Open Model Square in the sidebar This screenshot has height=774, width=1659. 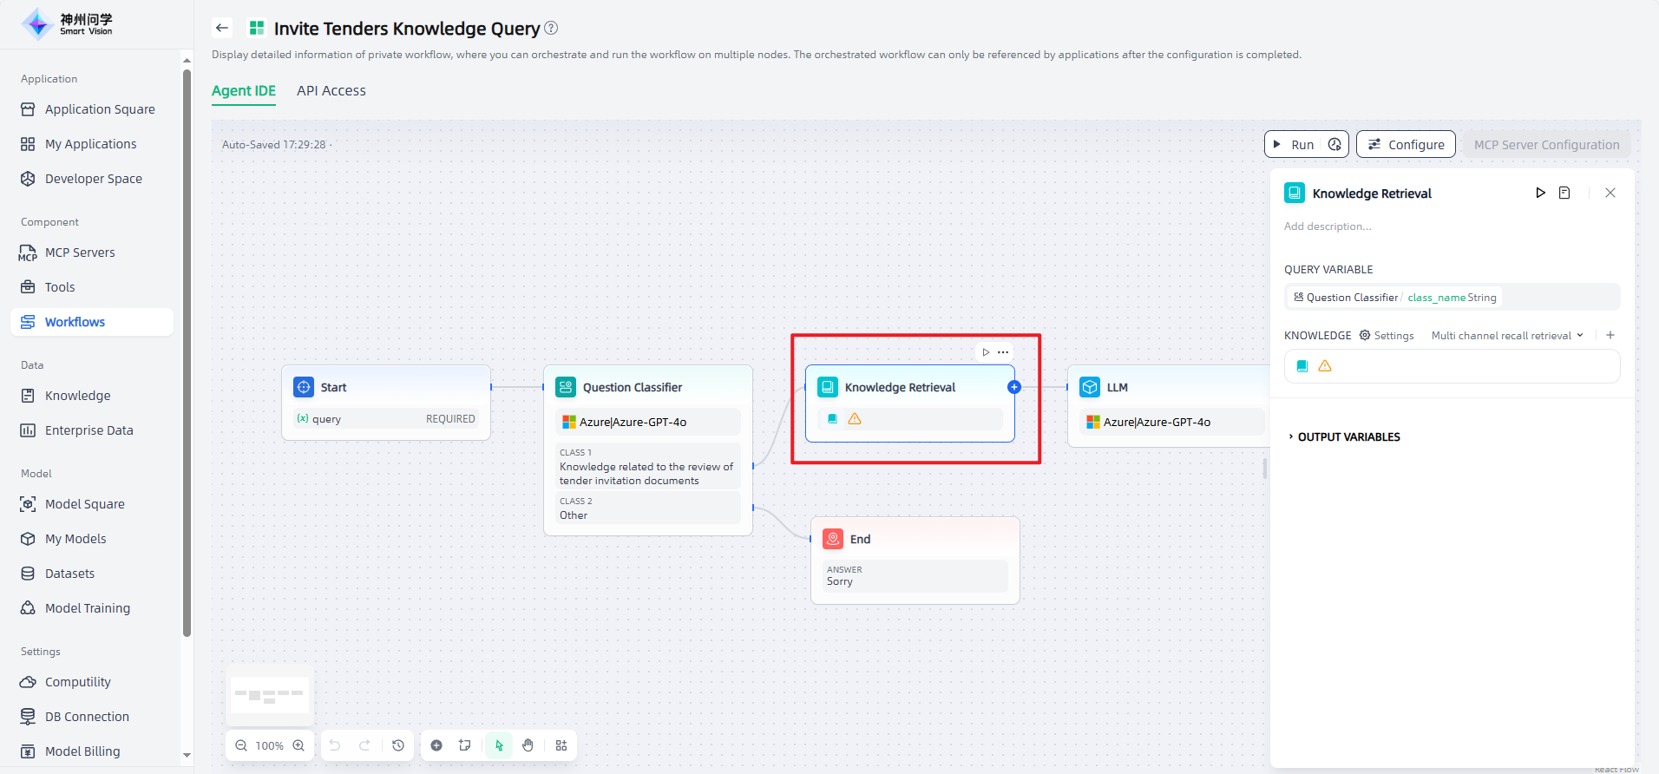coord(84,504)
